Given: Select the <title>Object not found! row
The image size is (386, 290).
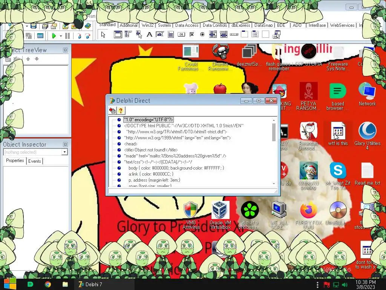Looking at the screenshot, I should (151, 150).
